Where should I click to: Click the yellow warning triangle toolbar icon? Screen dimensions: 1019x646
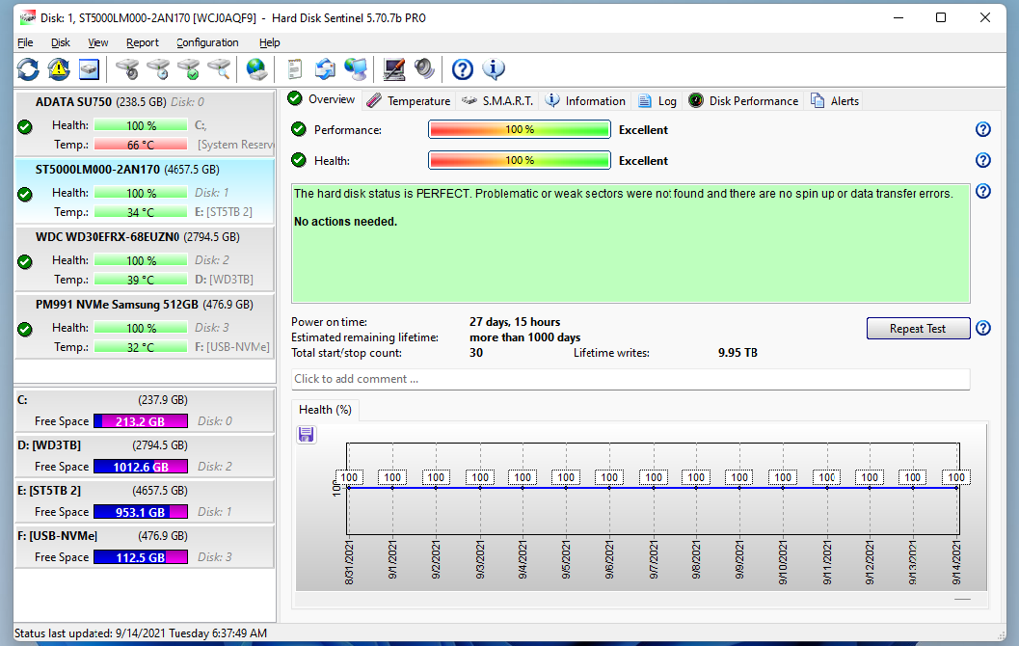[x=59, y=69]
